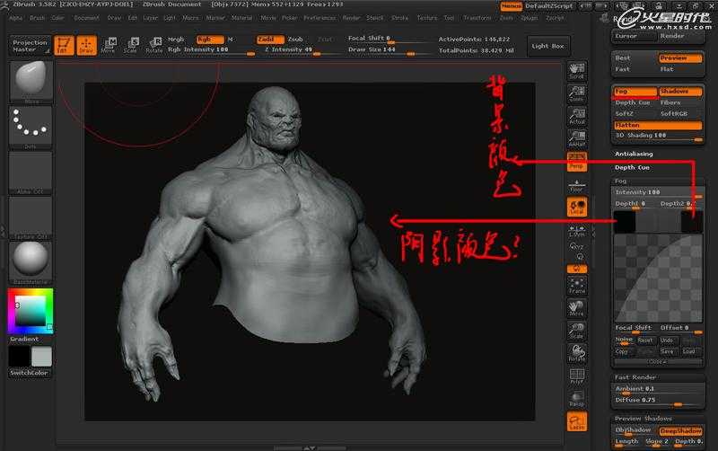Click the AAHalf zoom icon
718x451 pixels.
coord(576,137)
